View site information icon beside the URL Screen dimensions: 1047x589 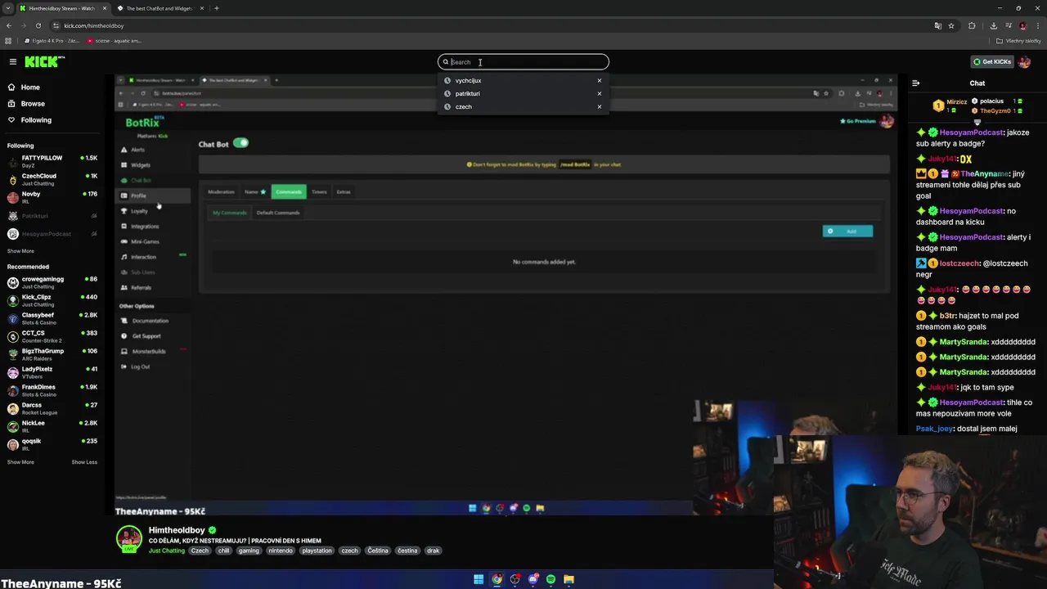click(56, 25)
